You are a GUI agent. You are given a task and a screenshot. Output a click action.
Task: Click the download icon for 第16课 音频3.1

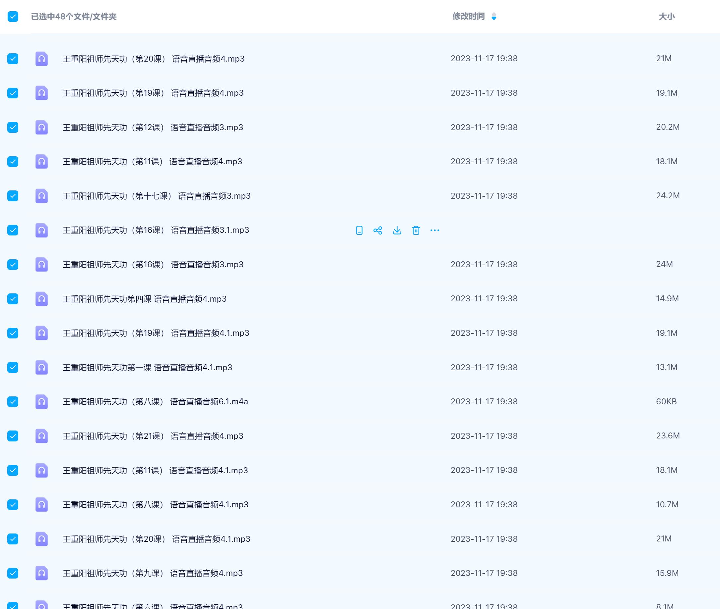[x=397, y=230]
